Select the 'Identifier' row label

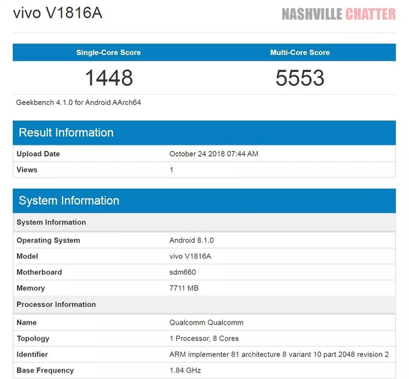[x=32, y=354]
